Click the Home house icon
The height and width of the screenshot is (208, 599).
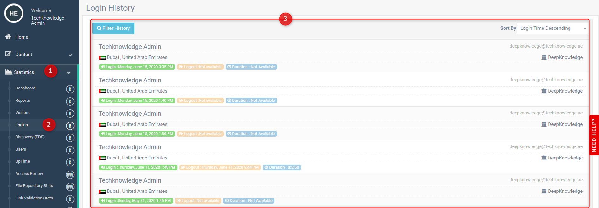8,36
